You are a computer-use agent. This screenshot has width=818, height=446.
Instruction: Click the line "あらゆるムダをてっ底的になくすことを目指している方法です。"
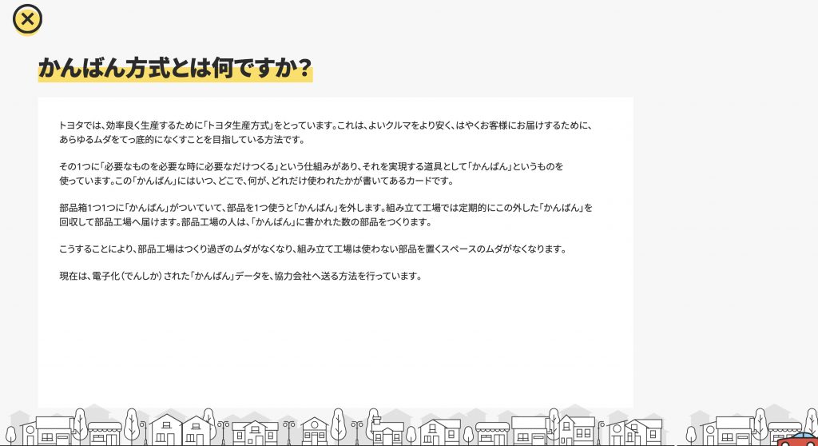tap(181, 140)
